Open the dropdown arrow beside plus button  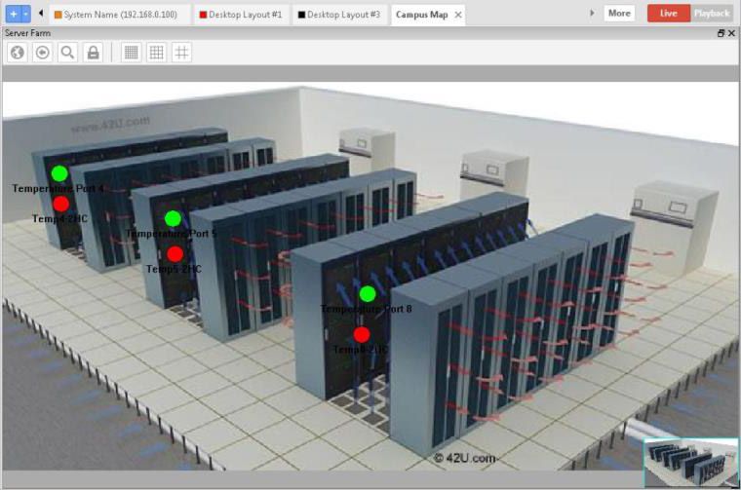26,15
